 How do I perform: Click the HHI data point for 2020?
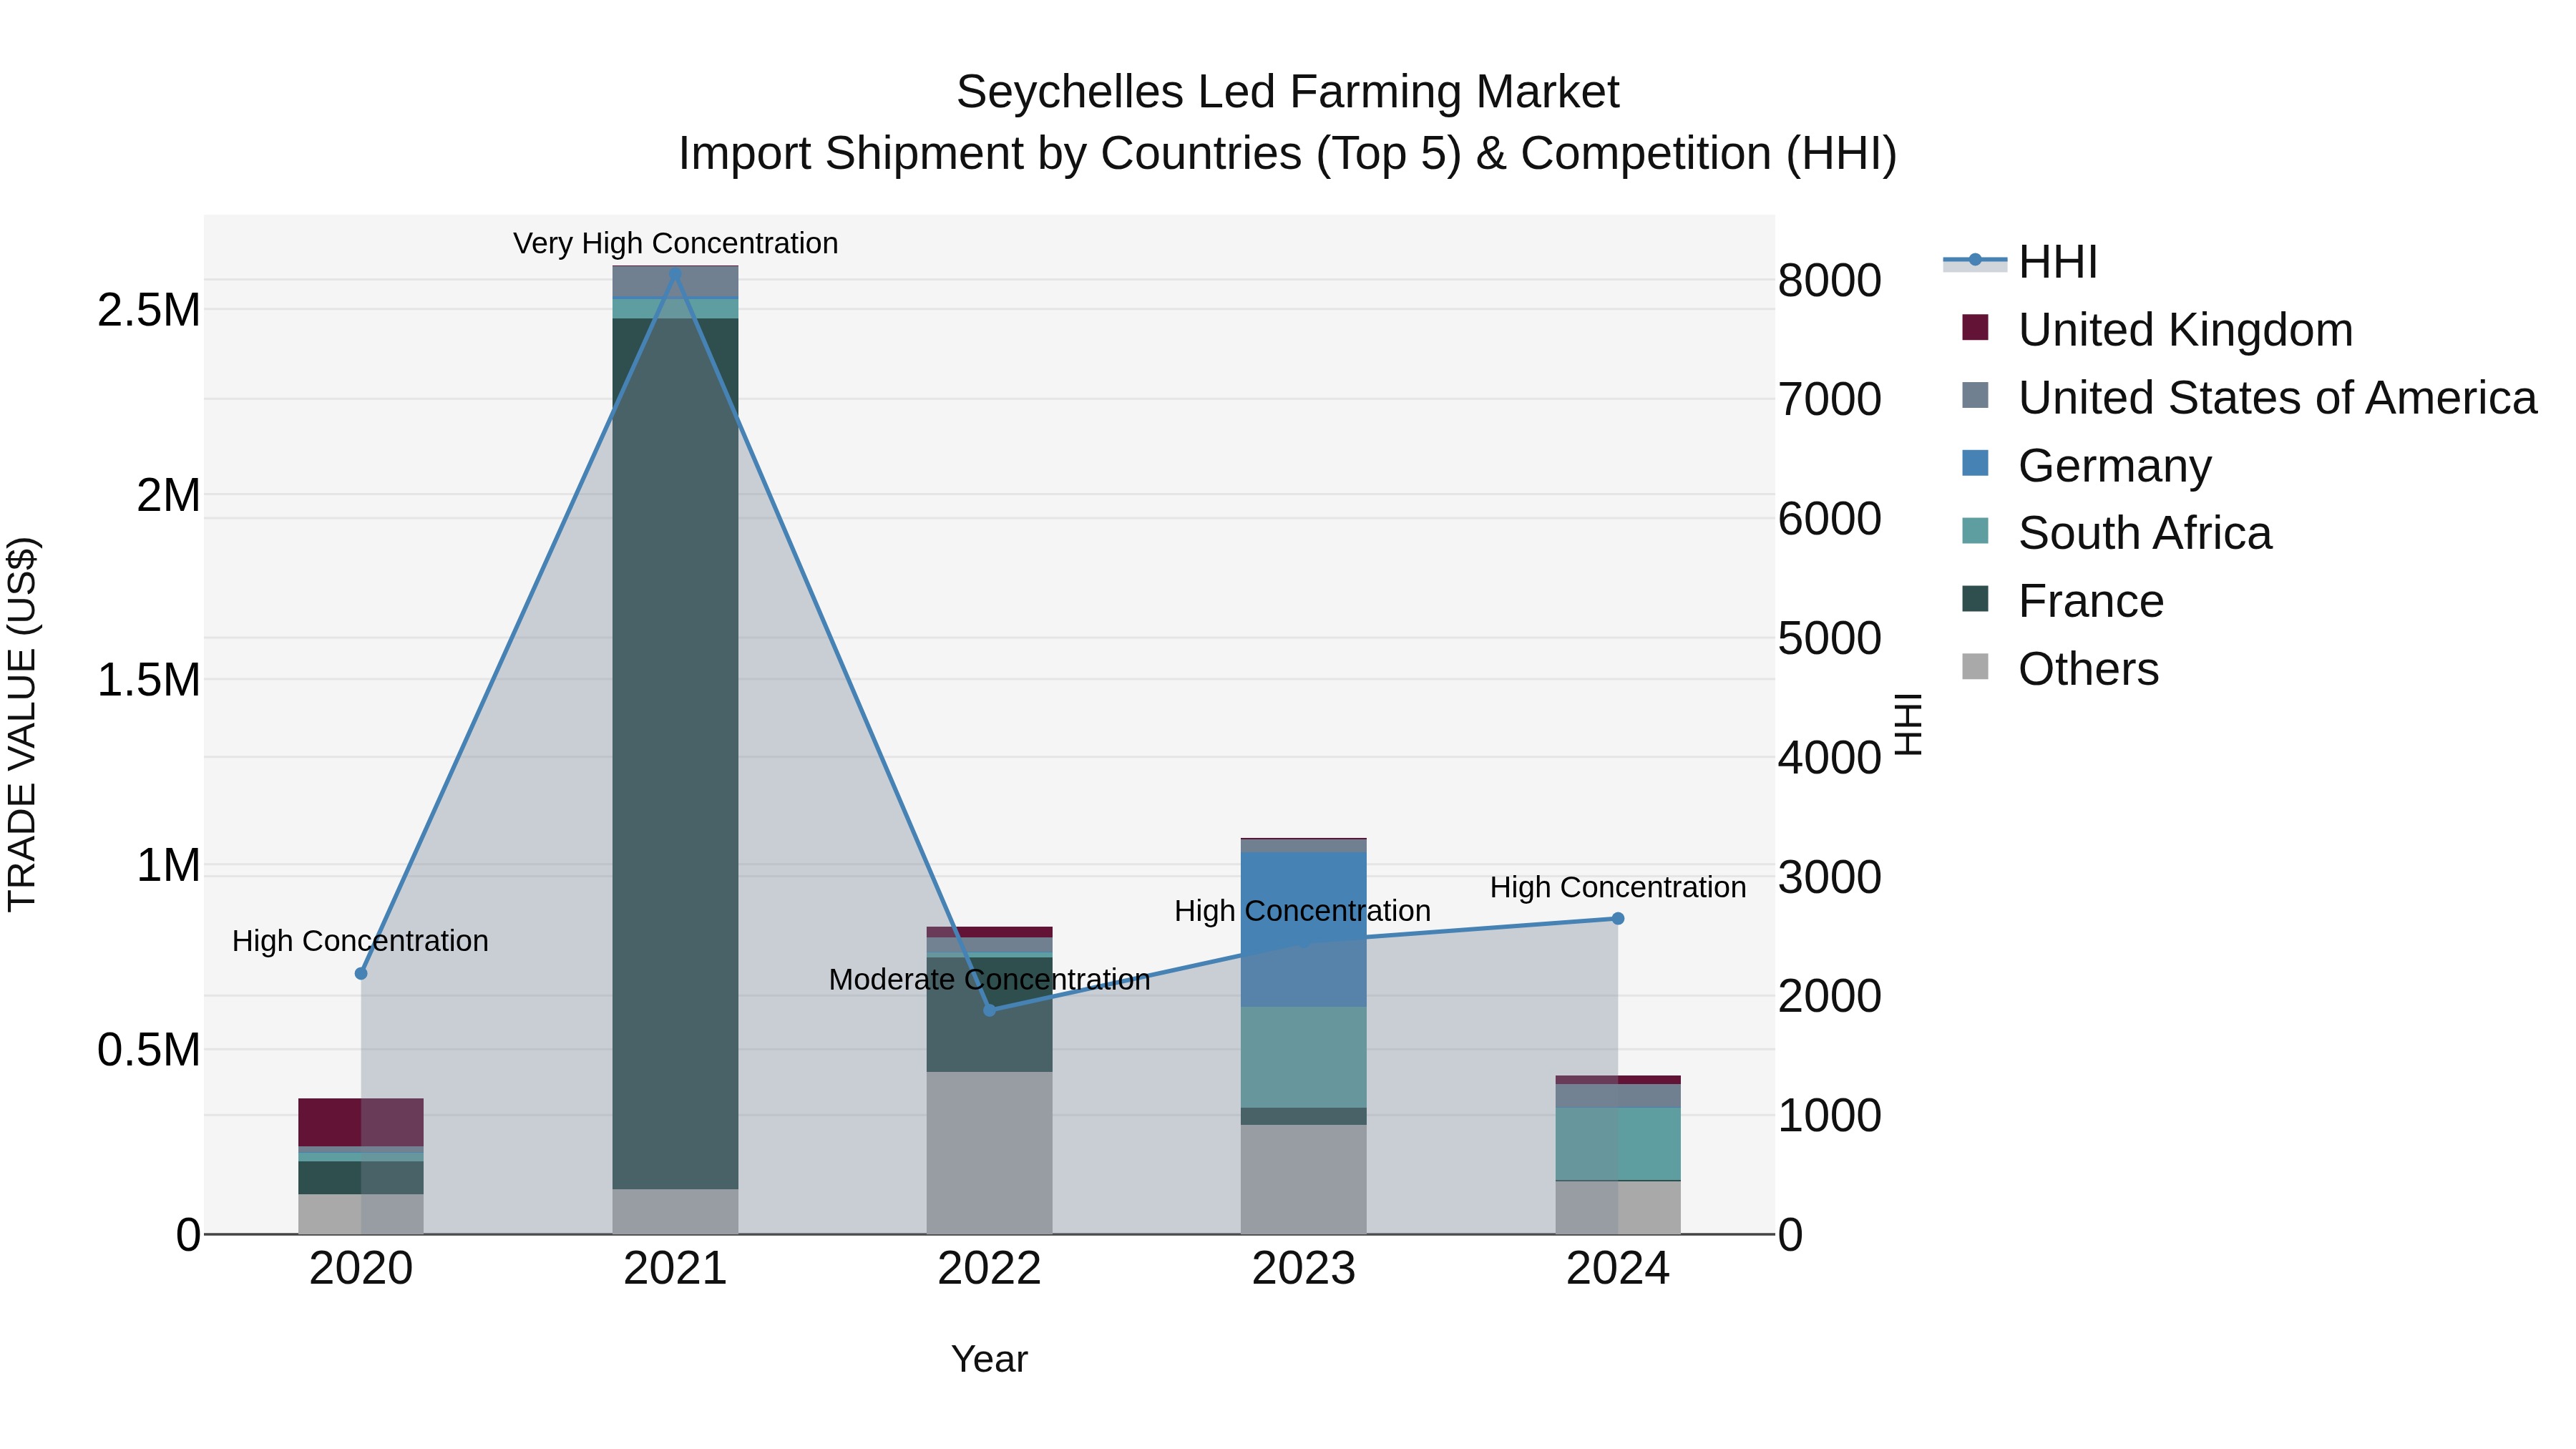(x=361, y=973)
